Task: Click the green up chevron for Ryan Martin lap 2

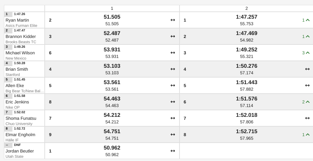Action: tap(307, 20)
